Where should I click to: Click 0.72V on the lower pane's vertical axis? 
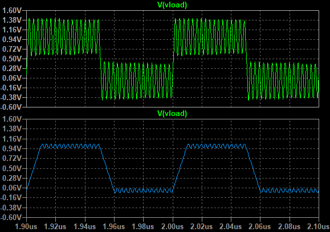[12, 158]
